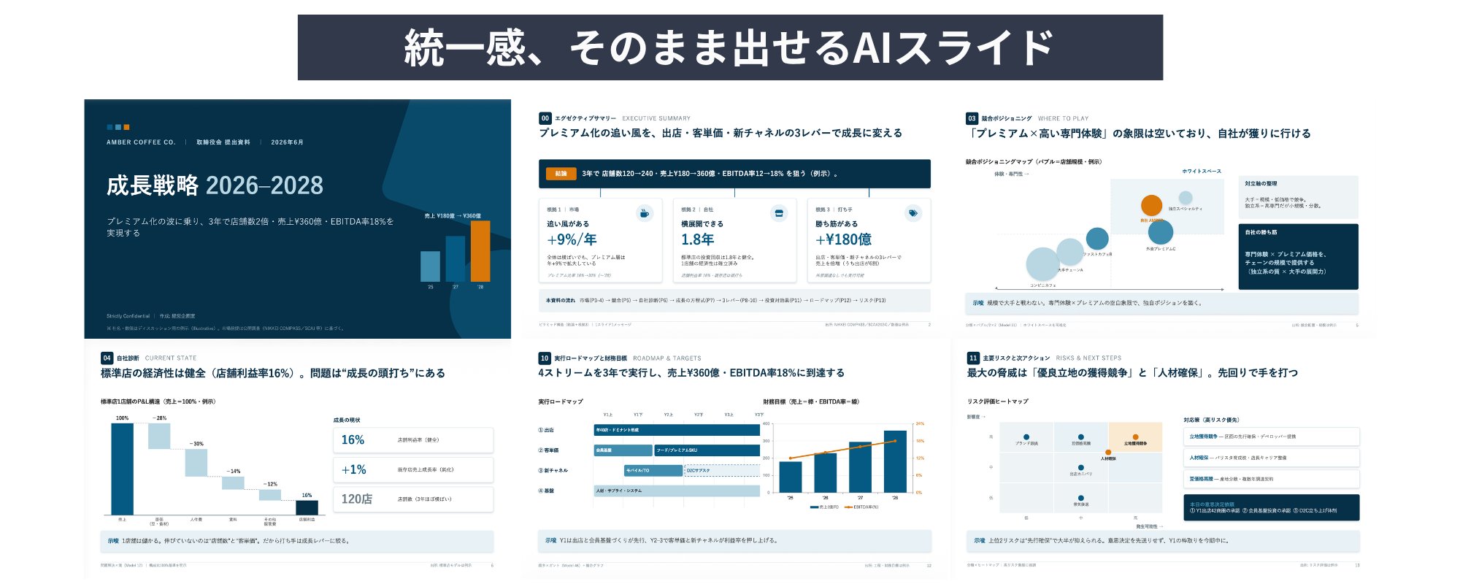Viewport: 1460px width, 584px height.
Task: Click the 成長の現状 heading
Action: pos(347,420)
